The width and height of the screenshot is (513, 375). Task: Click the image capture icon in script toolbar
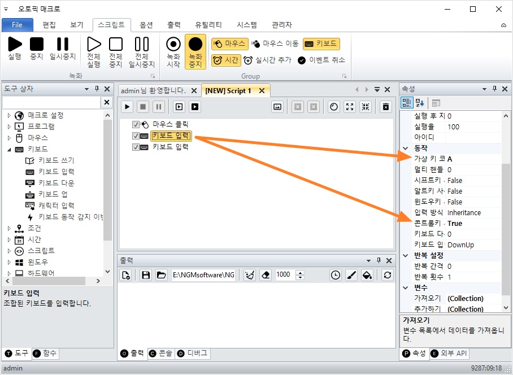(x=277, y=107)
